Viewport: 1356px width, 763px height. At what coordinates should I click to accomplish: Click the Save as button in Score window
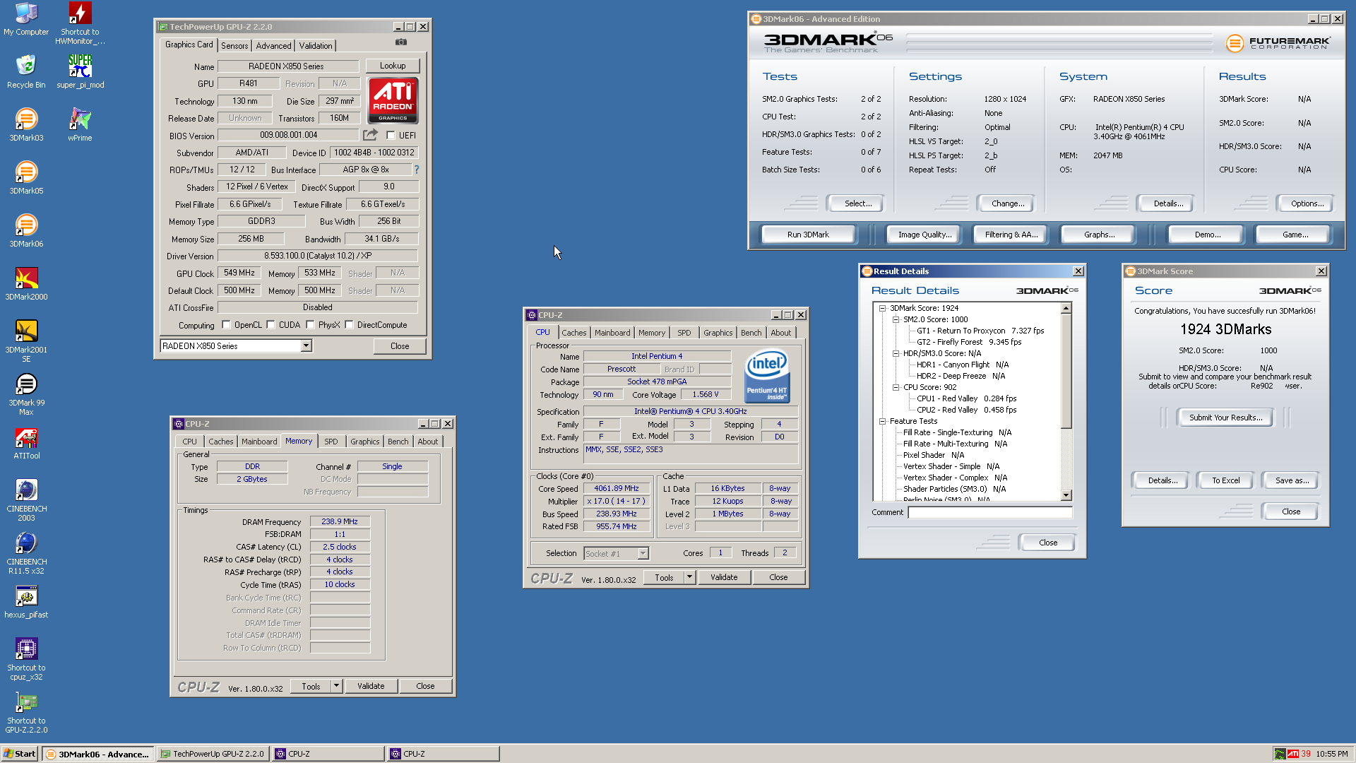(x=1291, y=480)
